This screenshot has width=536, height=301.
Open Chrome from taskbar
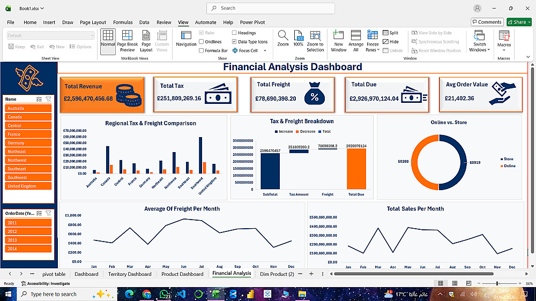click(147, 294)
